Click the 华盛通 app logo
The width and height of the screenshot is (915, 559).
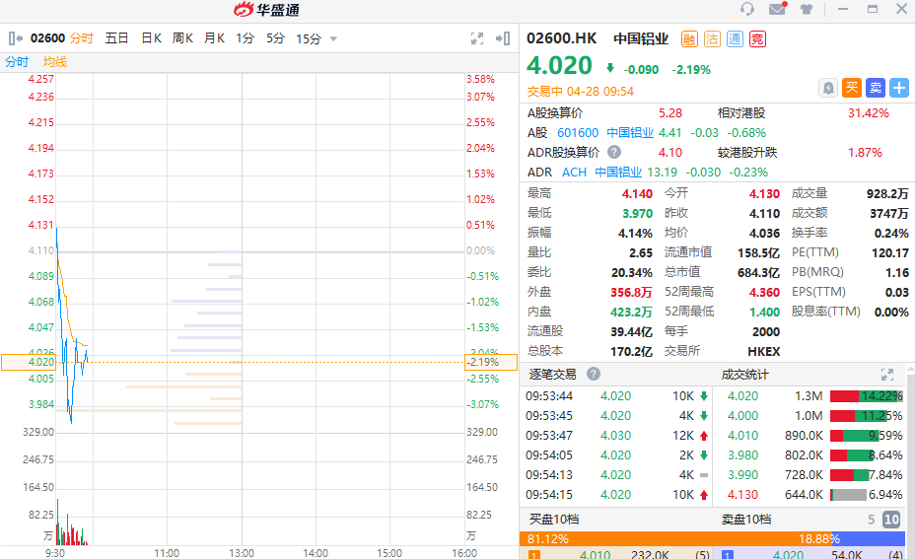tap(266, 9)
